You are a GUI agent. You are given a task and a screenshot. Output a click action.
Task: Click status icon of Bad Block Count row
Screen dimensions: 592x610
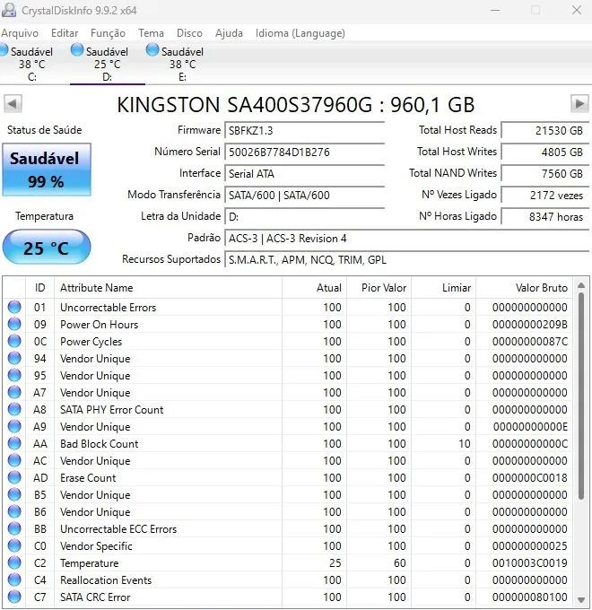point(14,443)
